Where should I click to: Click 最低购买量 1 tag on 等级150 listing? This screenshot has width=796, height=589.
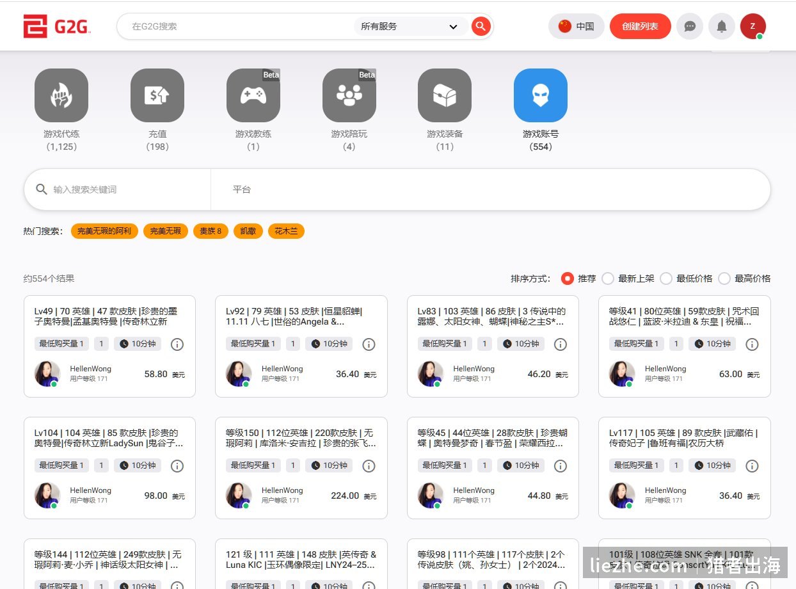253,465
